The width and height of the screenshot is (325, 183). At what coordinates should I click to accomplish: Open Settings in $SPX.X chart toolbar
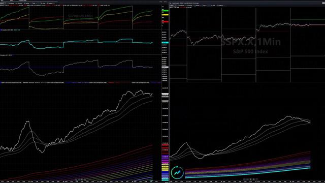pos(220,6)
